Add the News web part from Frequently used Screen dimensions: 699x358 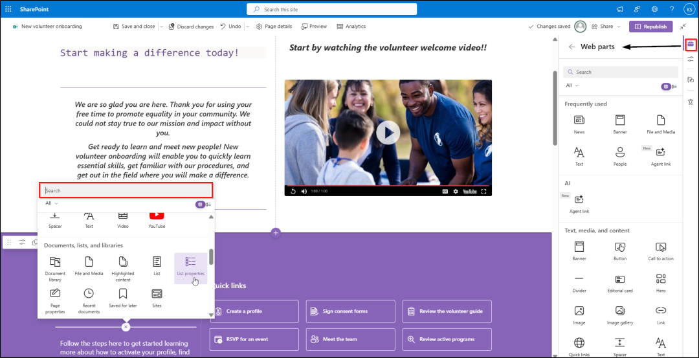point(579,124)
